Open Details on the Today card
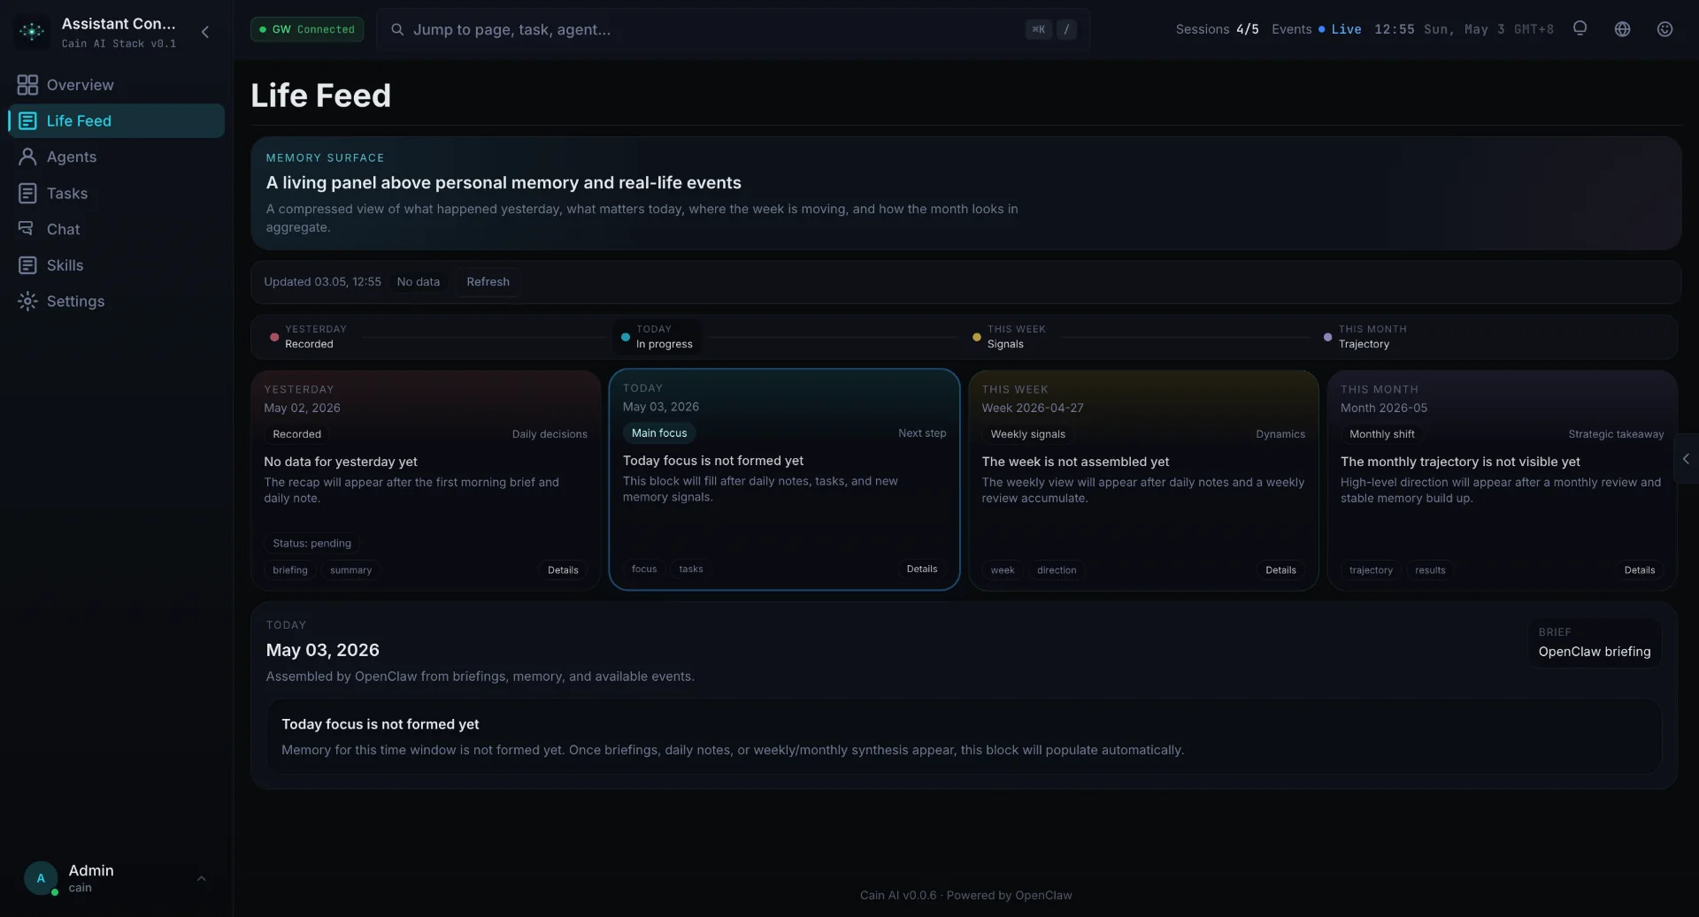Screen dimensions: 1699x917 pyautogui.click(x=921, y=569)
